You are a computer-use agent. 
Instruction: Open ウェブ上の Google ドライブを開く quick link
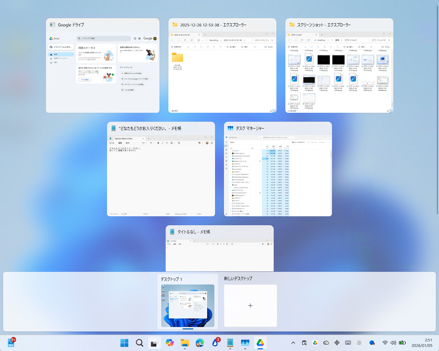[x=135, y=78]
